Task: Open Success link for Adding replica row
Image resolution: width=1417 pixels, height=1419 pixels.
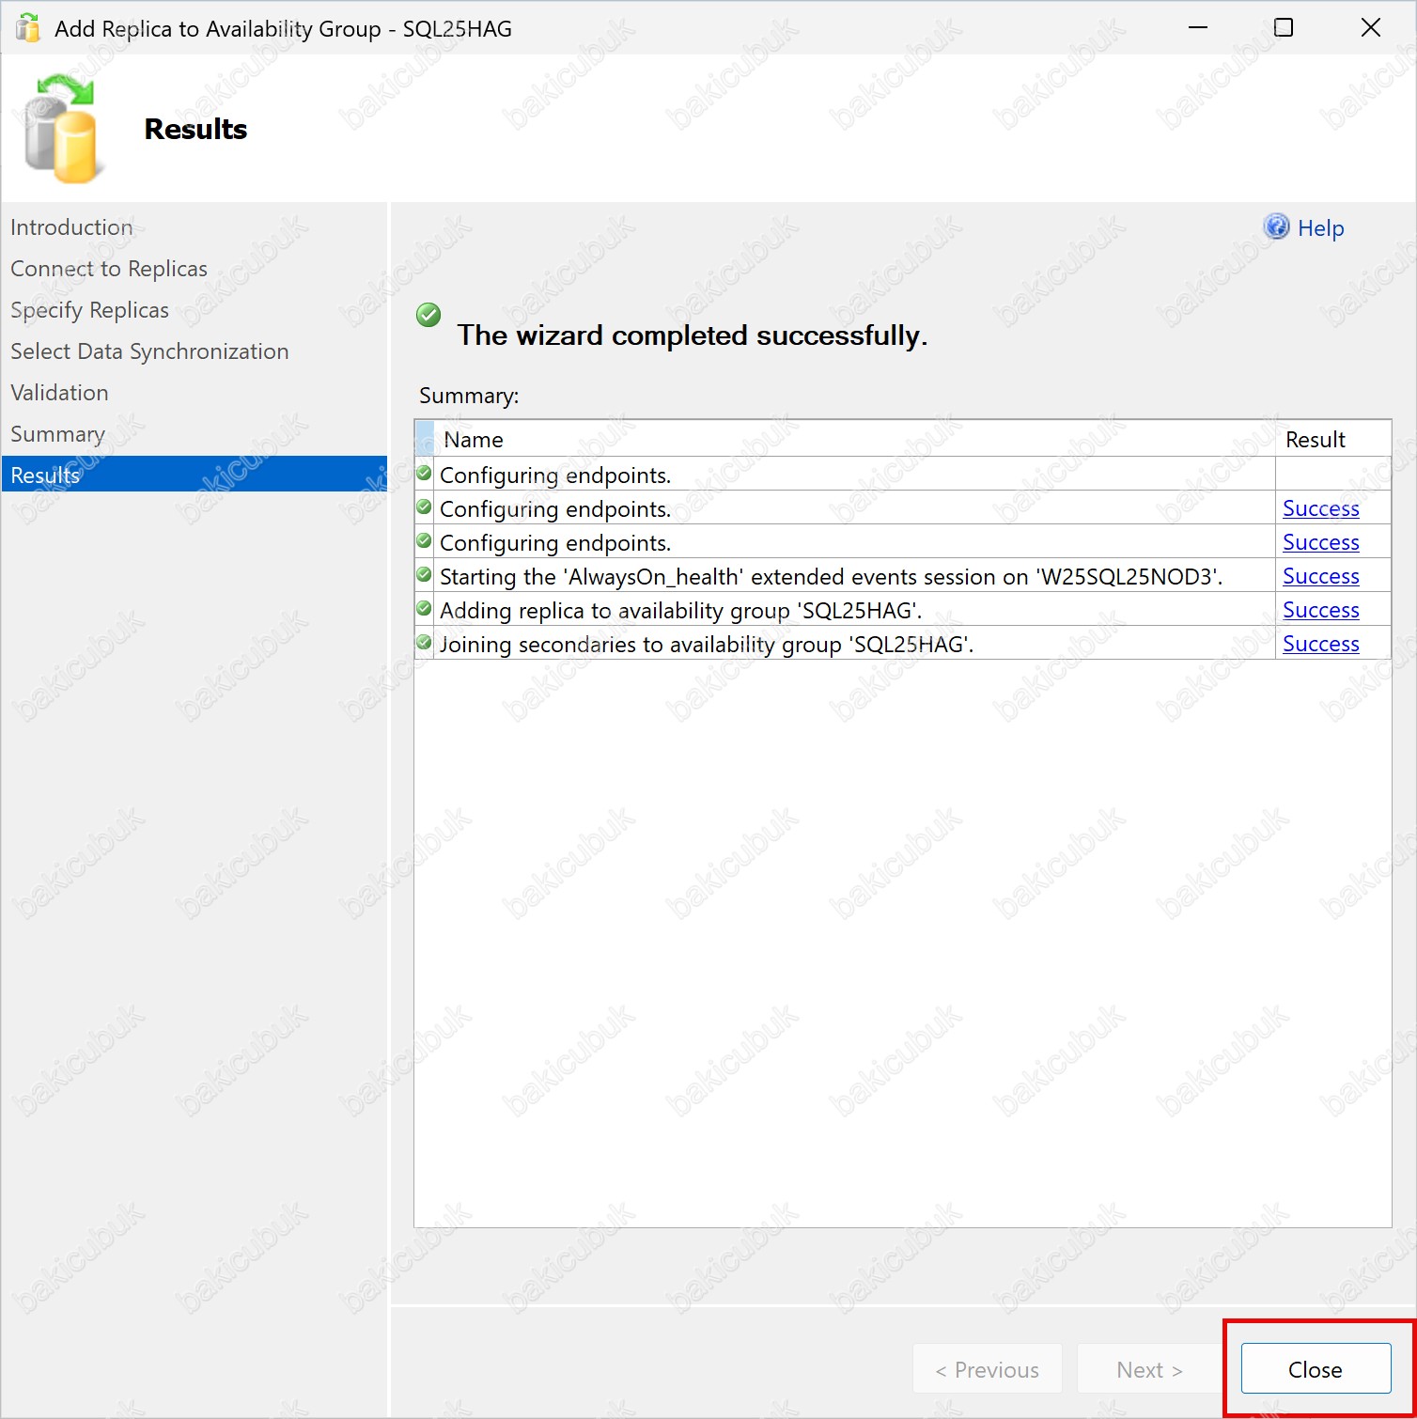Action: click(1320, 610)
